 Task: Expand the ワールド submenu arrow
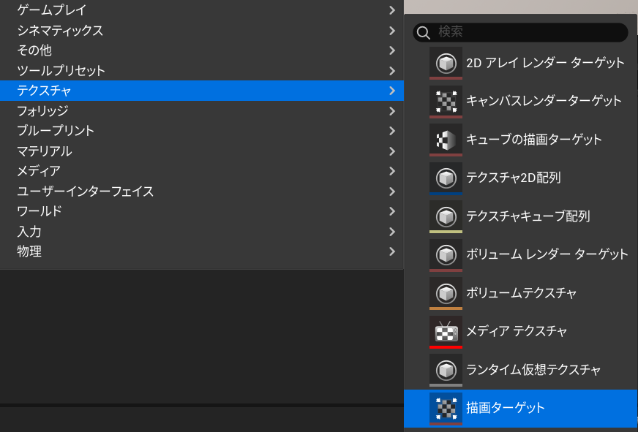pos(392,211)
